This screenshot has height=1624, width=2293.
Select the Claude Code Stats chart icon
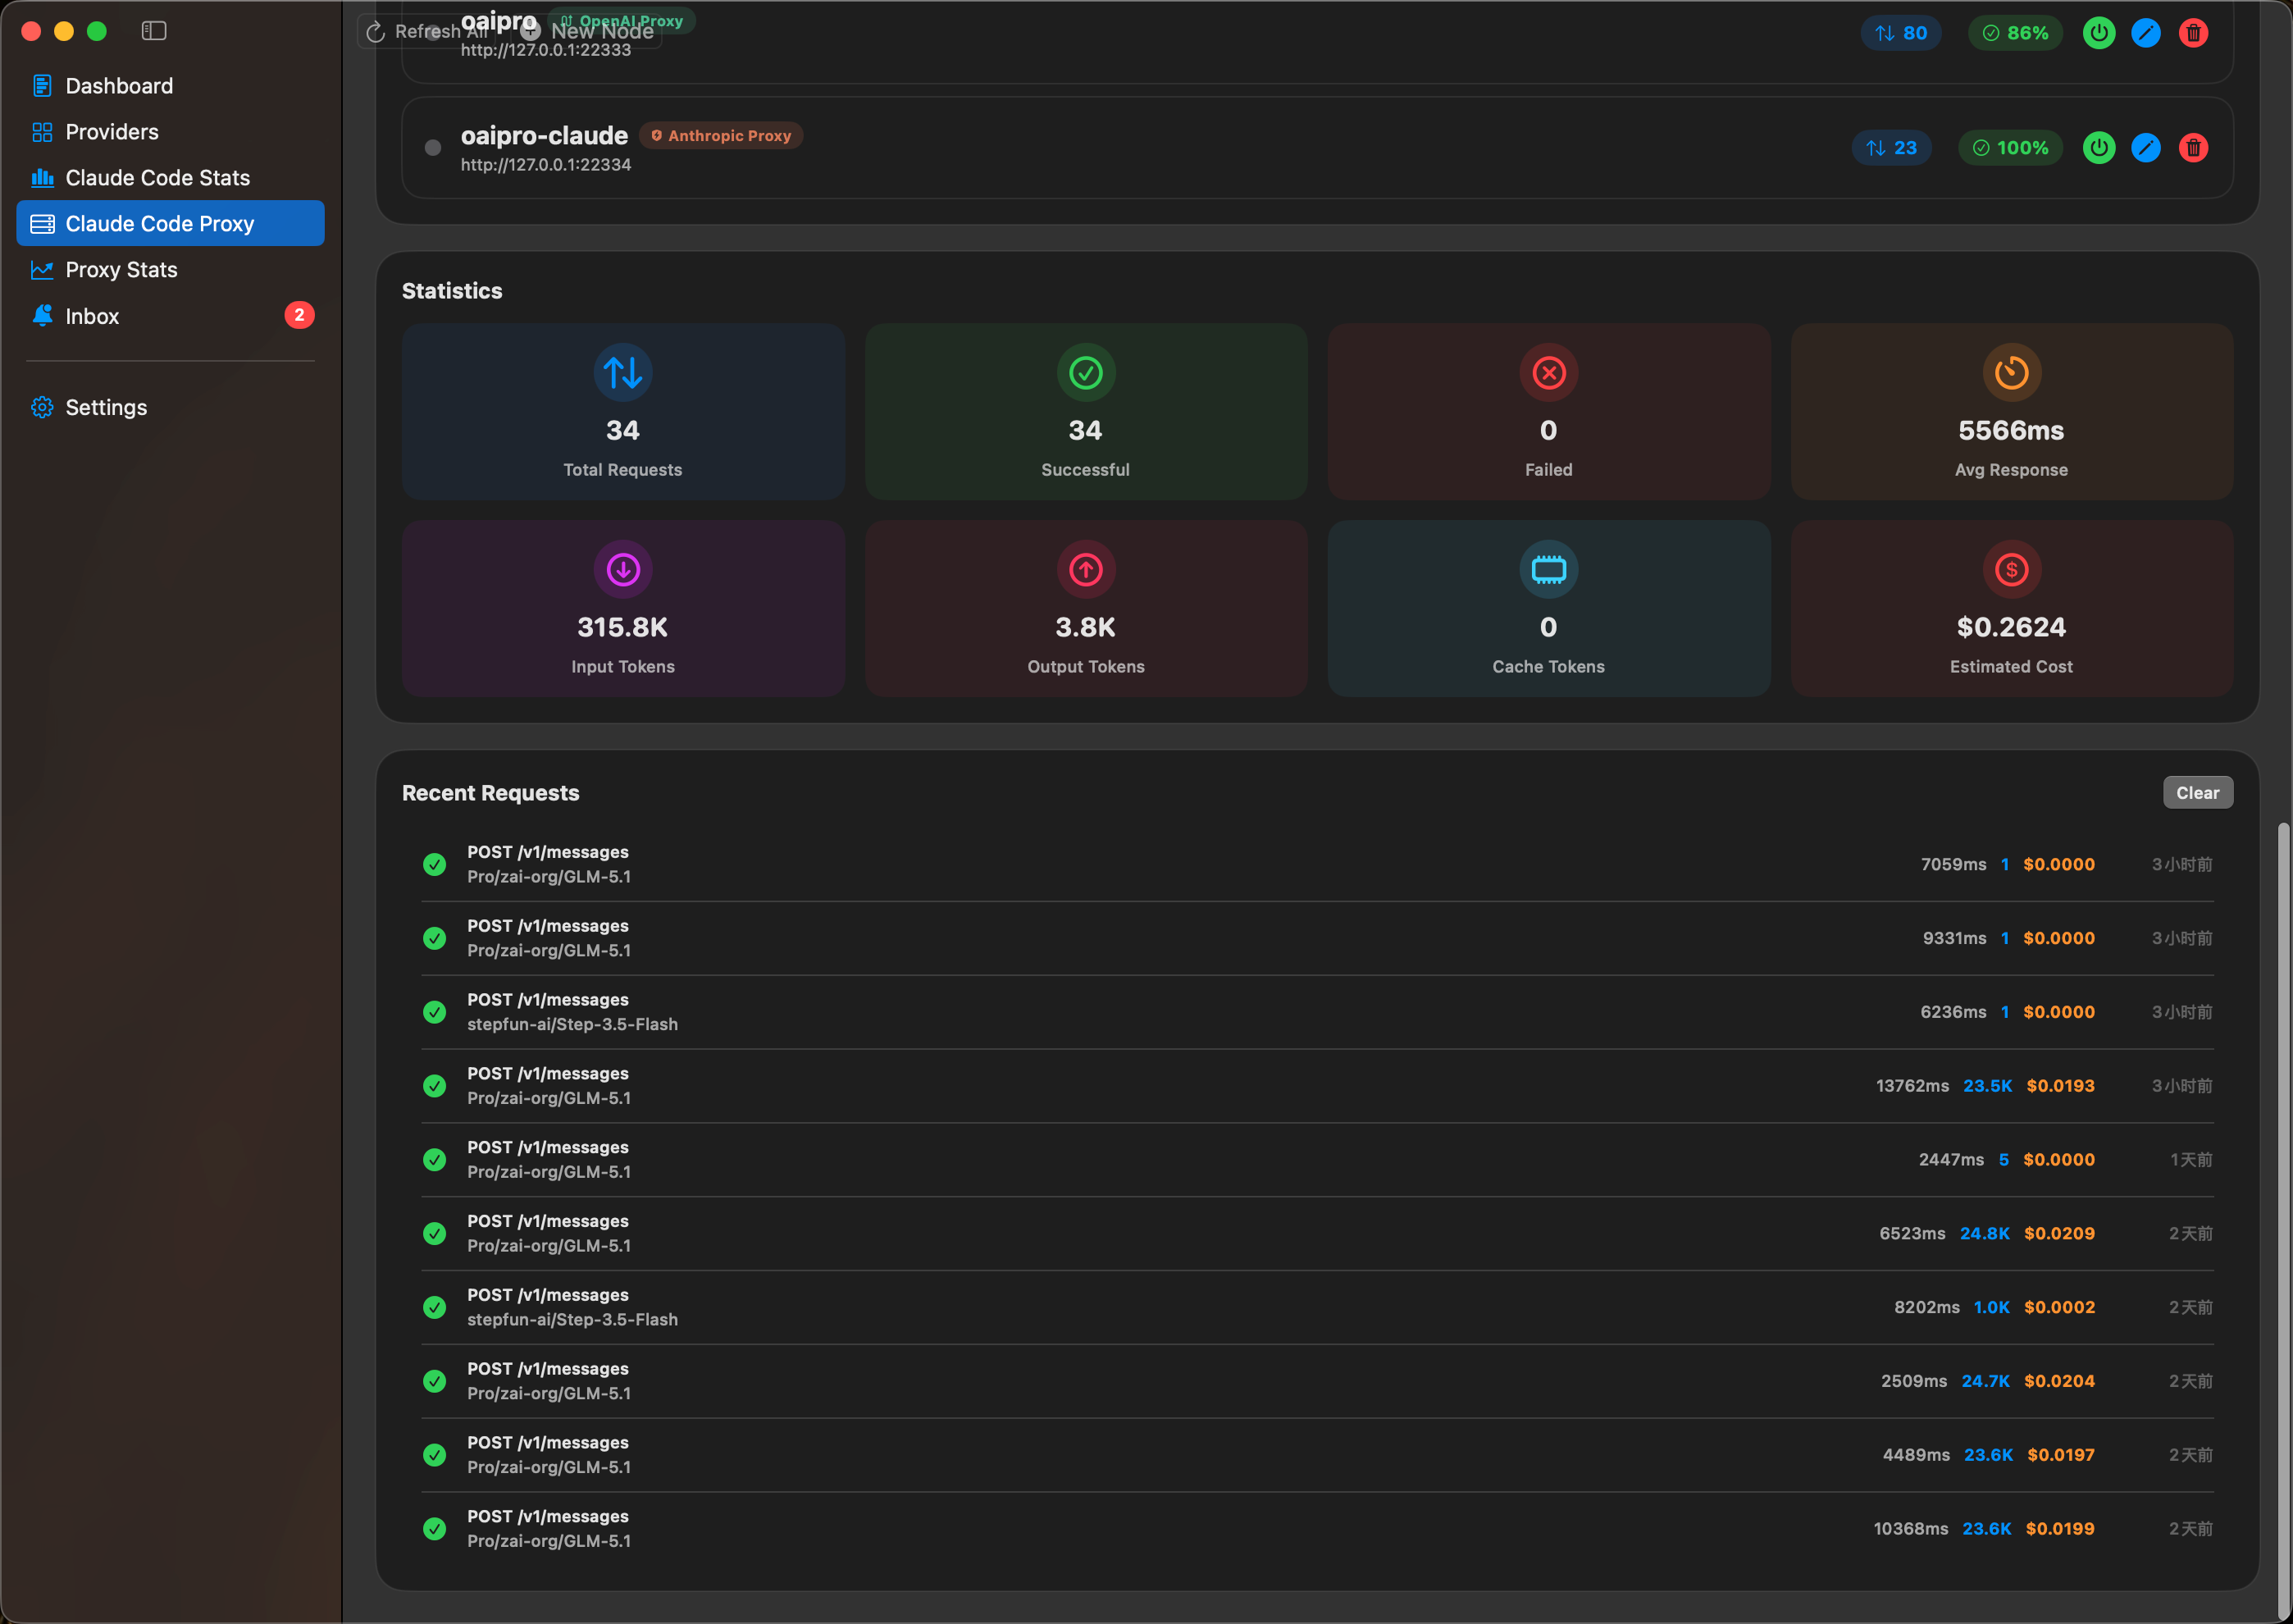(x=41, y=177)
